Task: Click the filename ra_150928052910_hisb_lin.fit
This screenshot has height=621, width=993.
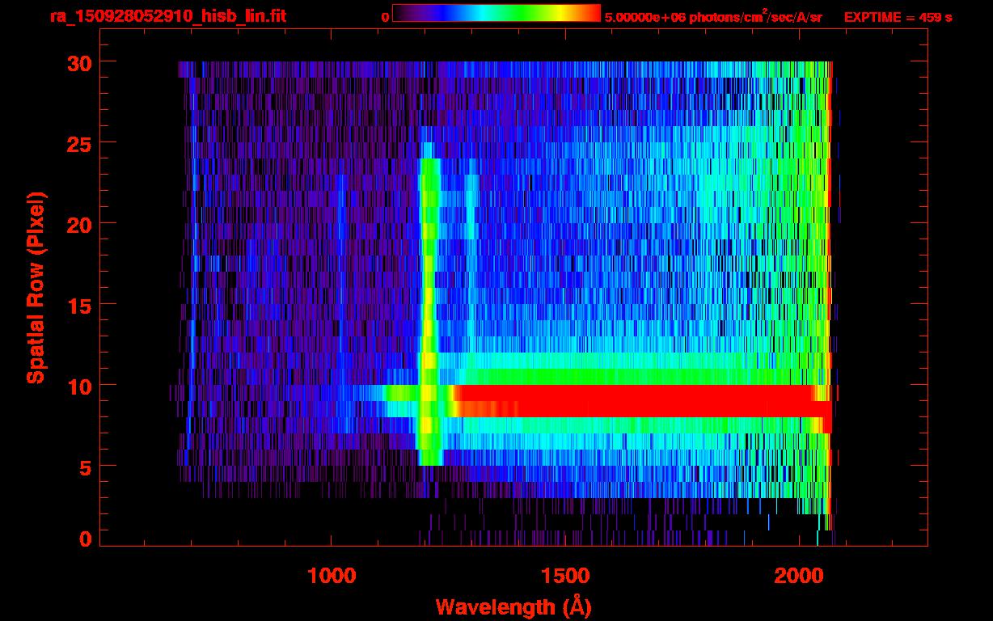Action: click(167, 16)
